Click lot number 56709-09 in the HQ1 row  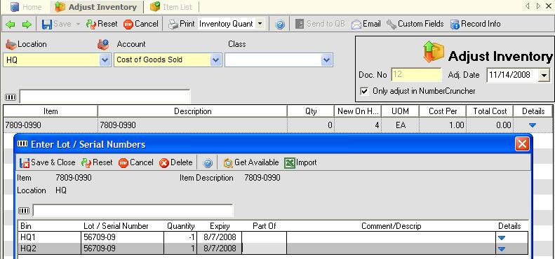click(x=123, y=237)
